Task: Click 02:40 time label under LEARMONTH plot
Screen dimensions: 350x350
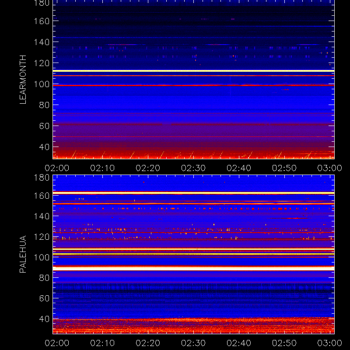Action: coord(239,168)
